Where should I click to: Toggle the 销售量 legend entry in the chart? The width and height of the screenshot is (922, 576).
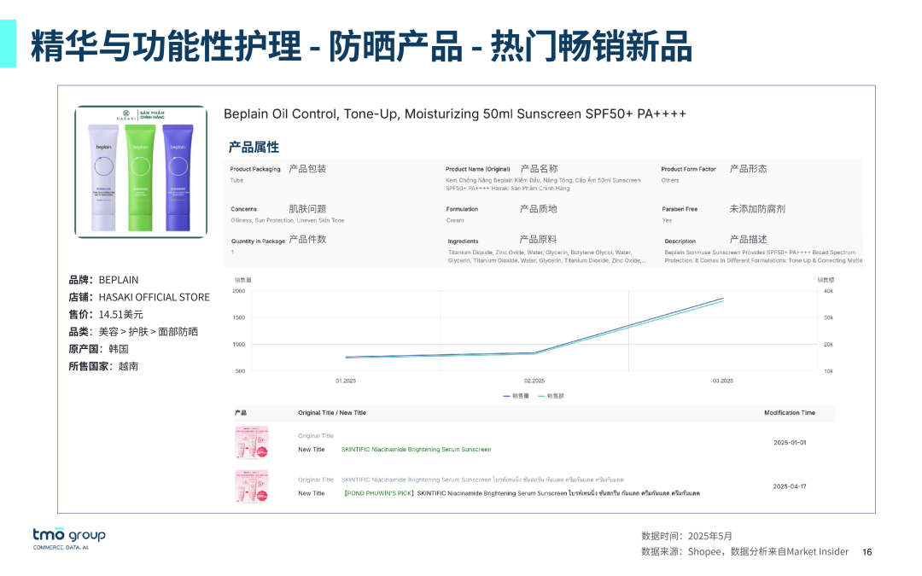(516, 396)
